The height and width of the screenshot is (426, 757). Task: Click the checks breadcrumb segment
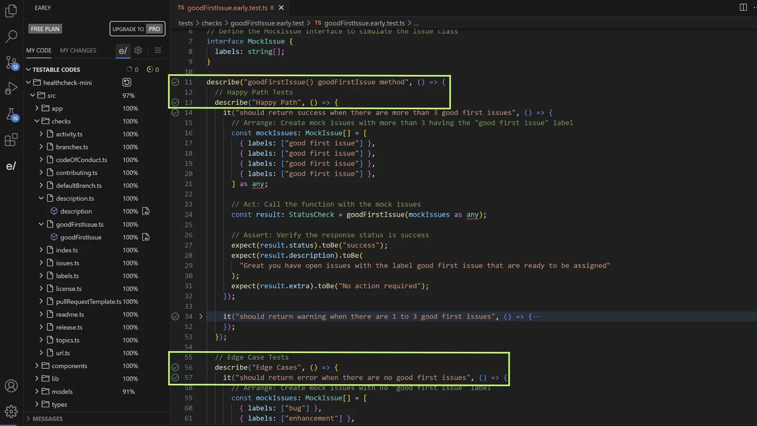point(211,23)
